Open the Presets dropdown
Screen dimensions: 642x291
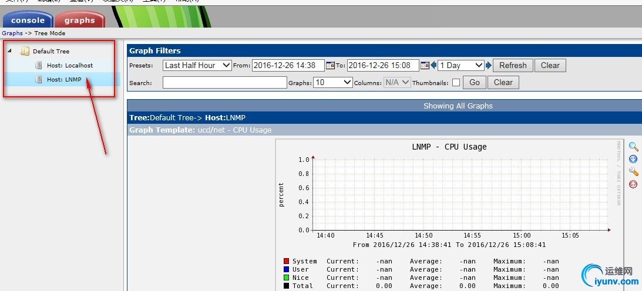tap(197, 65)
